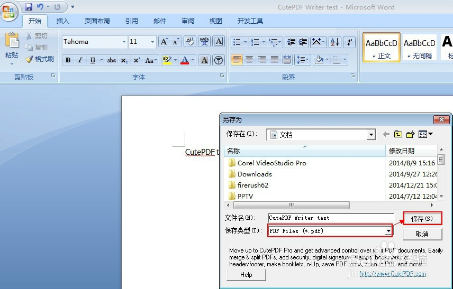Apply the red font color
Viewport: 453px width, 289px height.
[x=185, y=60]
